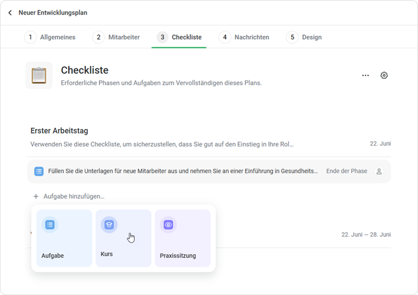Click the step number 2 circle
Screen dimensions: 418x295
99,37
